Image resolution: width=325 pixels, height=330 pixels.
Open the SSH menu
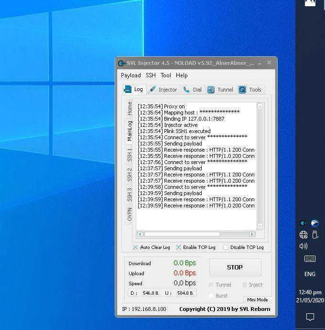click(x=151, y=75)
